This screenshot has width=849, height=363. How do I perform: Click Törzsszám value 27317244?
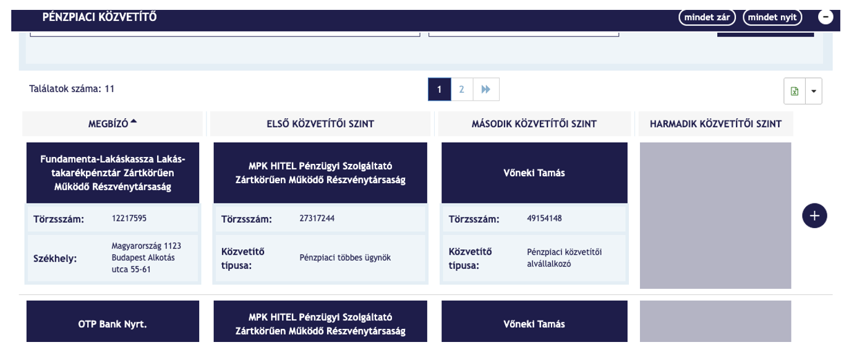point(317,218)
